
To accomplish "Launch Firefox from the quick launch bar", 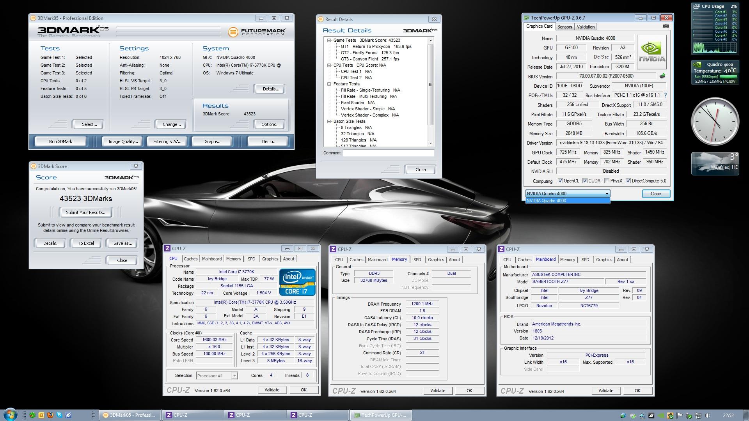I will click(50, 415).
